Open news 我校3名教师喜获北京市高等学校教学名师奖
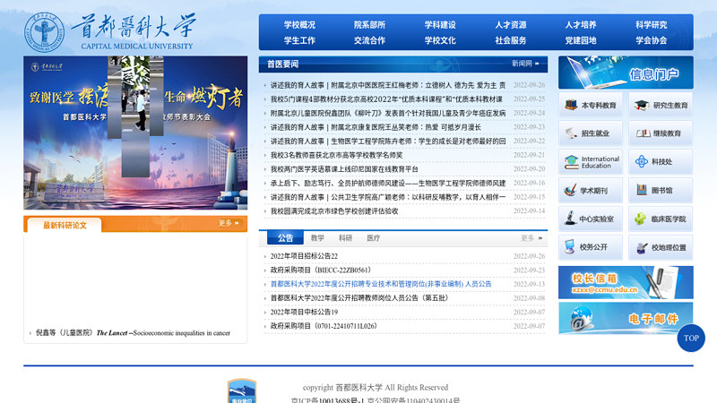 337,155
